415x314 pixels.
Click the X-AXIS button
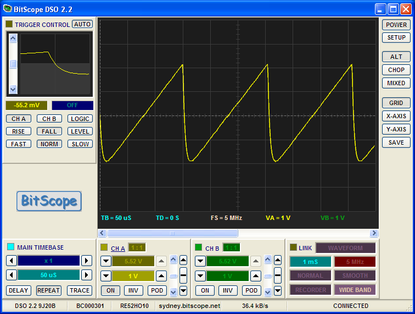click(396, 116)
